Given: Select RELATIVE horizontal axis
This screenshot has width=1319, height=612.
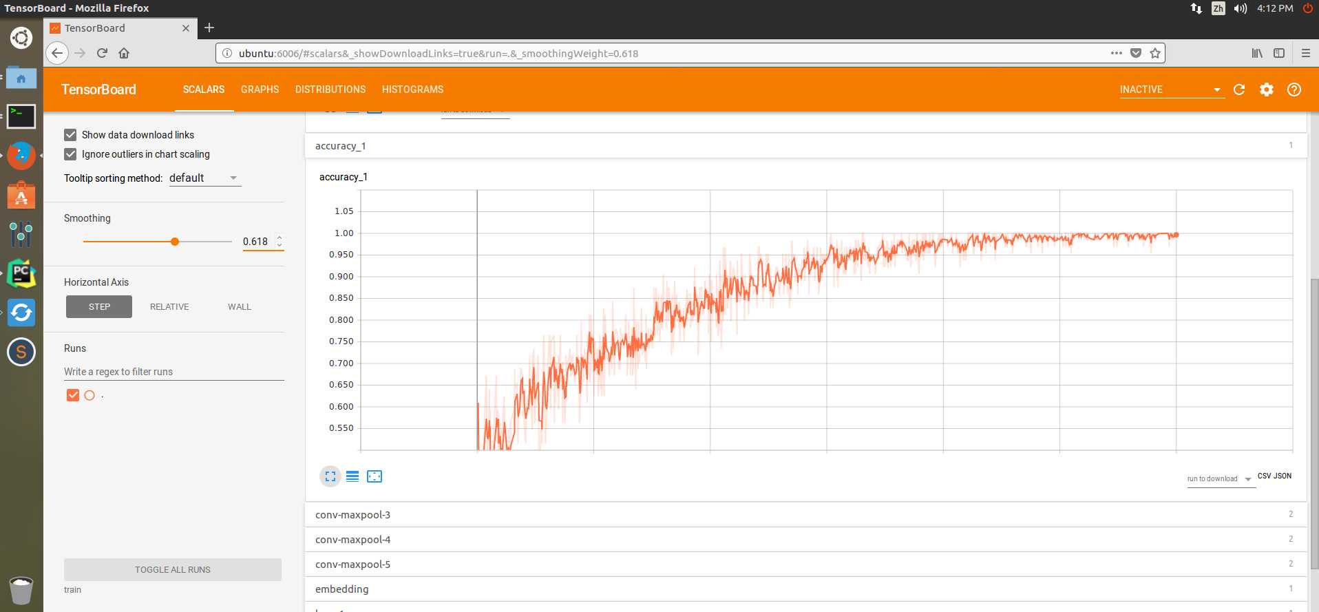Looking at the screenshot, I should coord(169,307).
